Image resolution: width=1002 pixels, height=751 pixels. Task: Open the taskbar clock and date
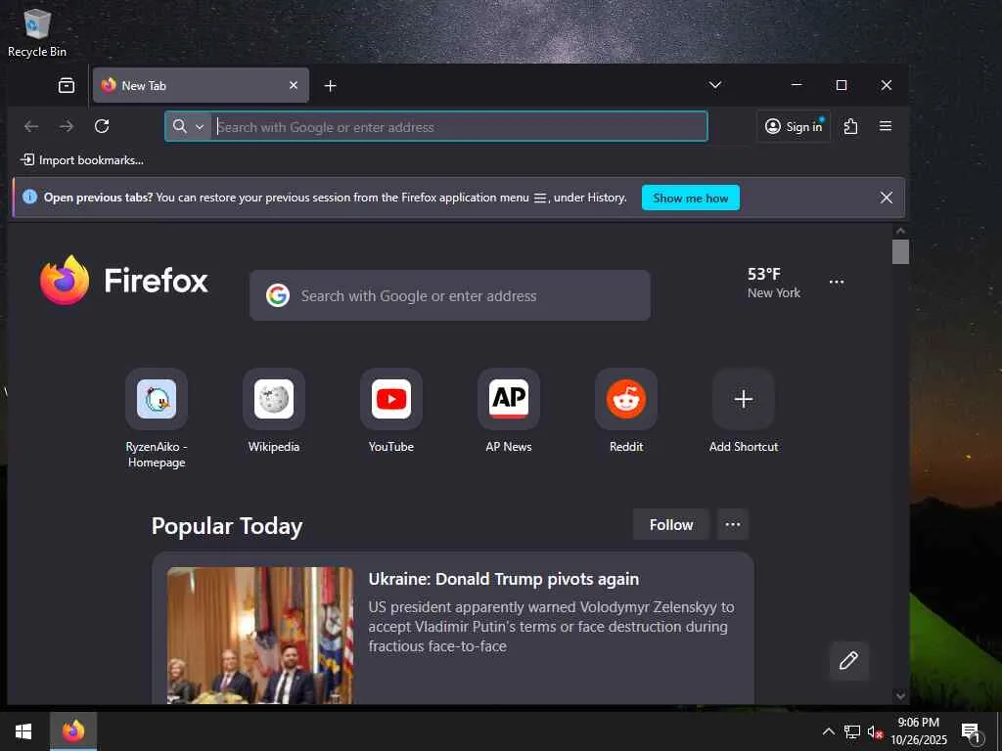919,731
